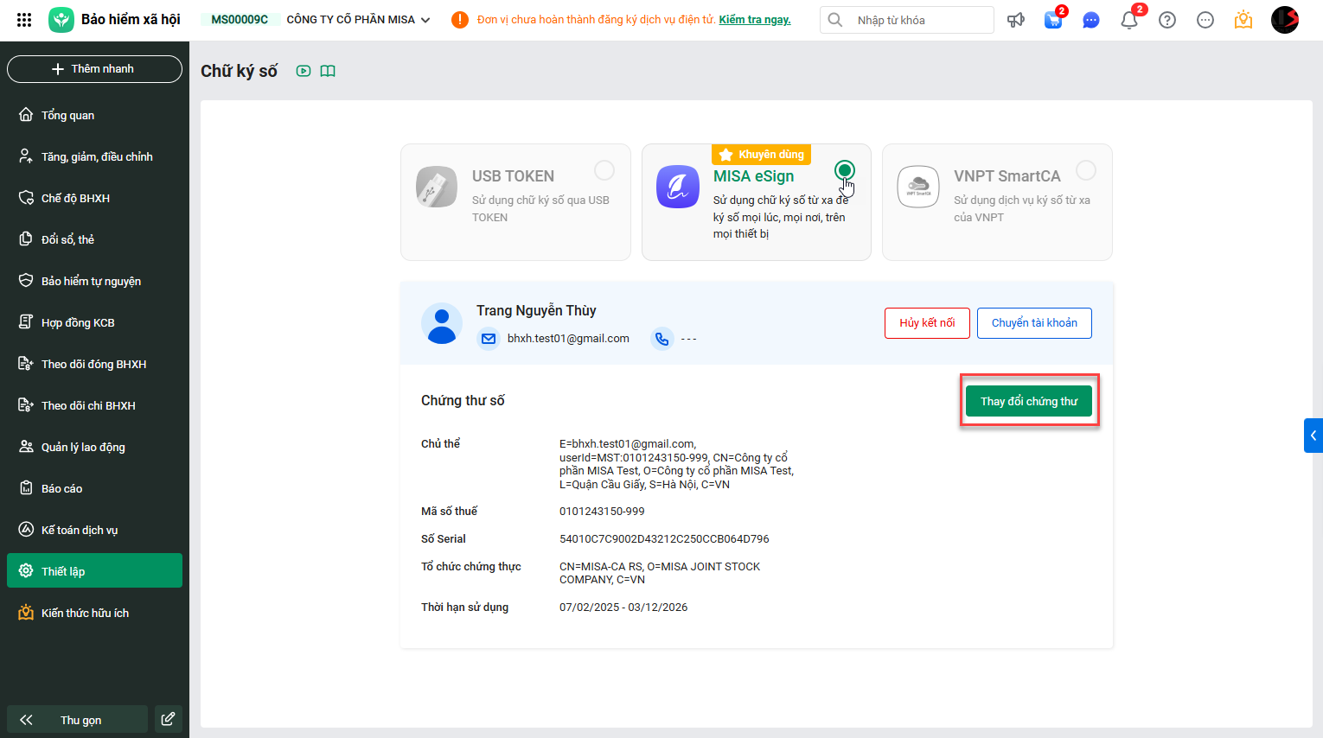Open the chat messenger icon
Screen dimensions: 1323x738
pos(1091,20)
